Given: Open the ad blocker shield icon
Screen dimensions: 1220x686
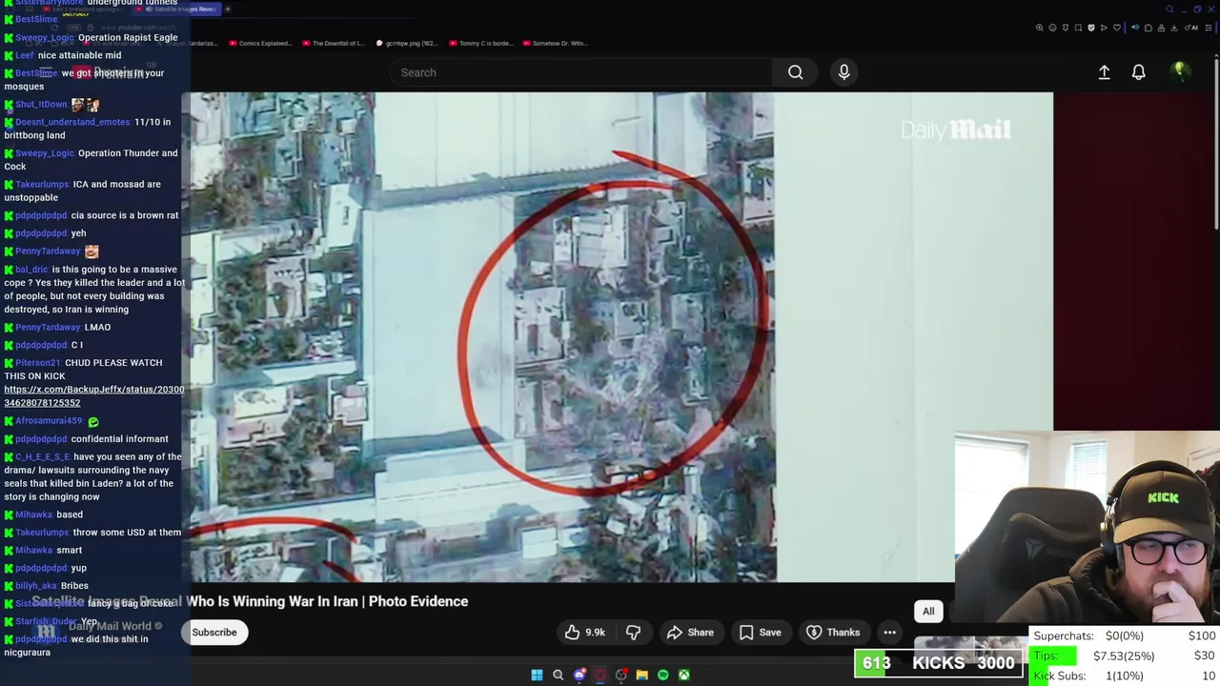Looking at the screenshot, I should (x=1091, y=28).
